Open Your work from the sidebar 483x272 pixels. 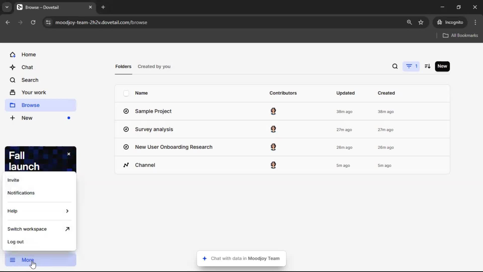point(34,92)
